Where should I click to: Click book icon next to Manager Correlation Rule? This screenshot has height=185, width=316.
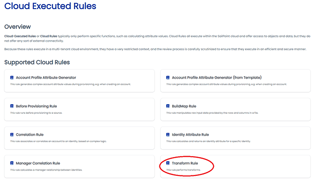(x=12, y=163)
